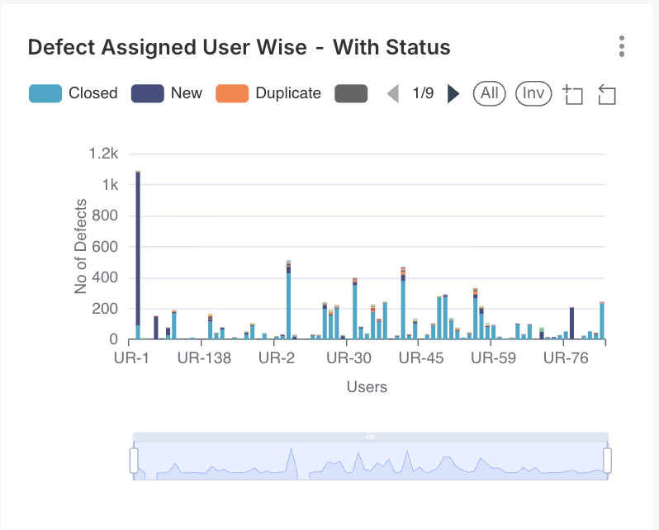Toggle the New series label in legend

[186, 93]
